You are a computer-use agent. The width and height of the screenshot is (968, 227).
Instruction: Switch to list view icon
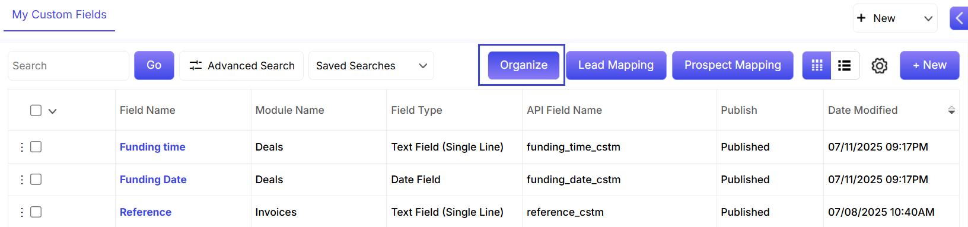(x=845, y=65)
